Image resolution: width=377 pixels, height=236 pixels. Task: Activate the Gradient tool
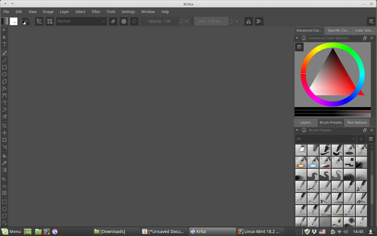tap(4, 170)
